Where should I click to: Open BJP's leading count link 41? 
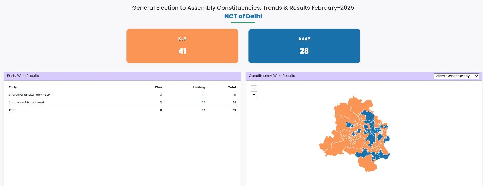pyautogui.click(x=204, y=95)
